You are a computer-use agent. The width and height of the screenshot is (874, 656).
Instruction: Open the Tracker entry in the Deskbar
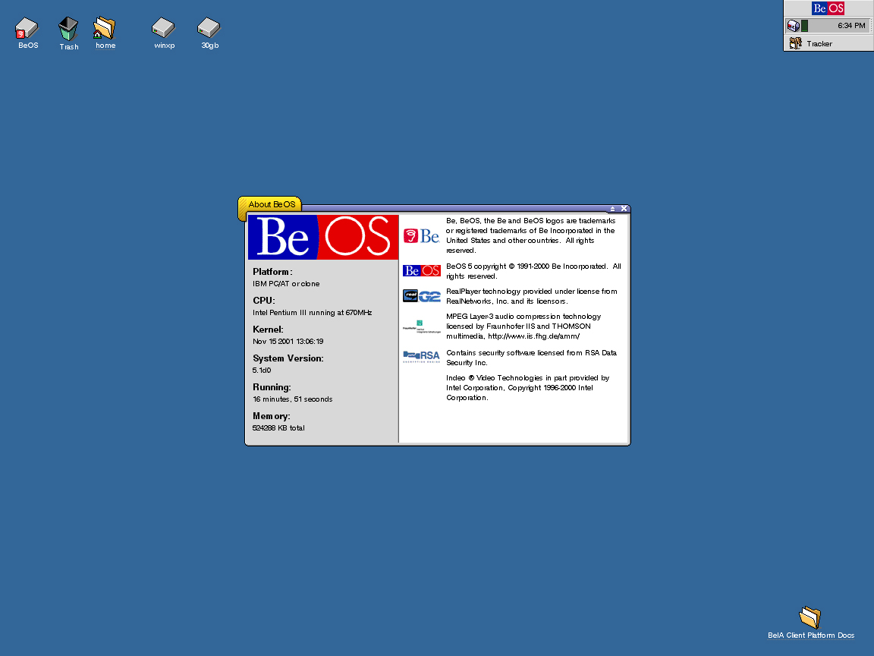coord(828,43)
